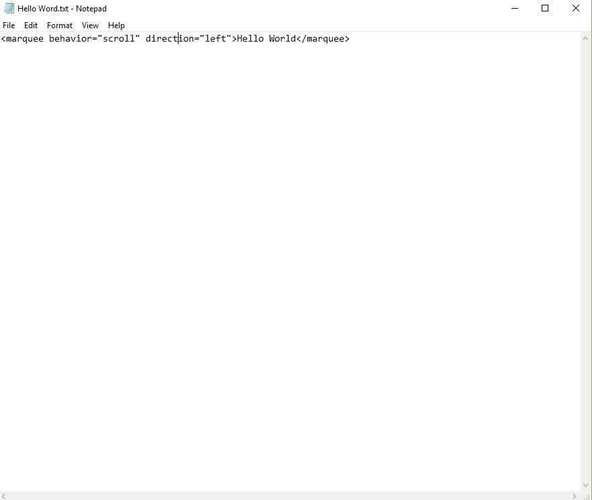The width and height of the screenshot is (592, 500).
Task: Open the Format menu
Action: (x=60, y=26)
